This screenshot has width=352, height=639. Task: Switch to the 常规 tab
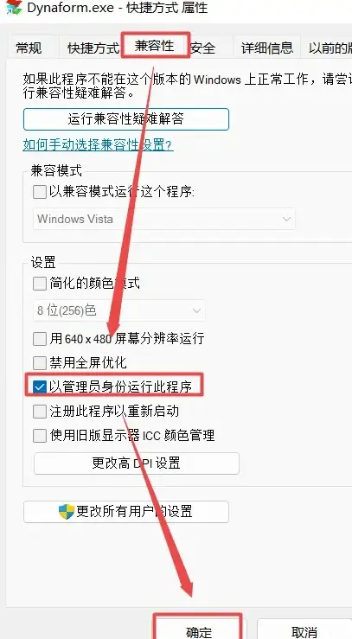(x=29, y=48)
